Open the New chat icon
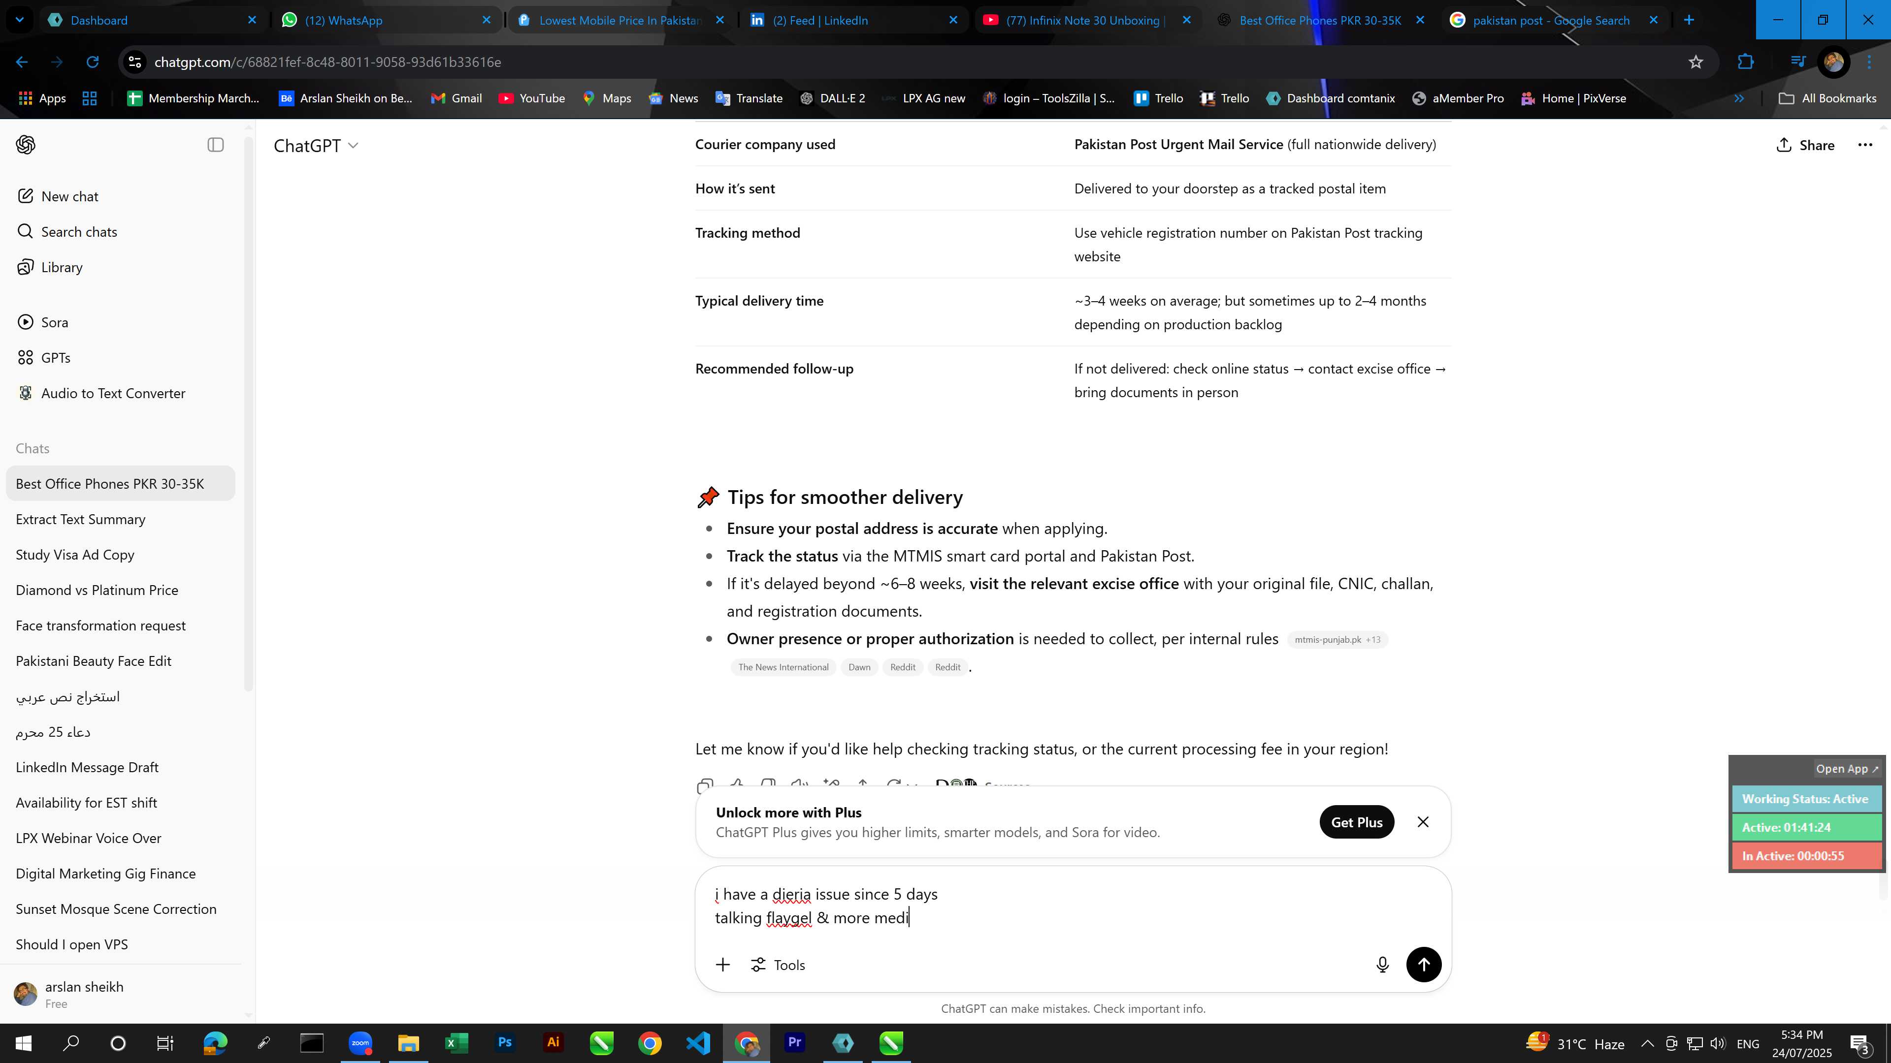1891x1063 pixels. pos(25,196)
